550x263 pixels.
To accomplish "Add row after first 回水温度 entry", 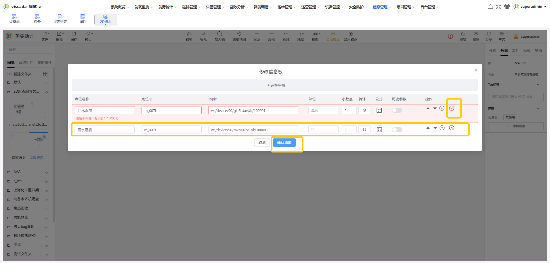I will click(x=442, y=108).
